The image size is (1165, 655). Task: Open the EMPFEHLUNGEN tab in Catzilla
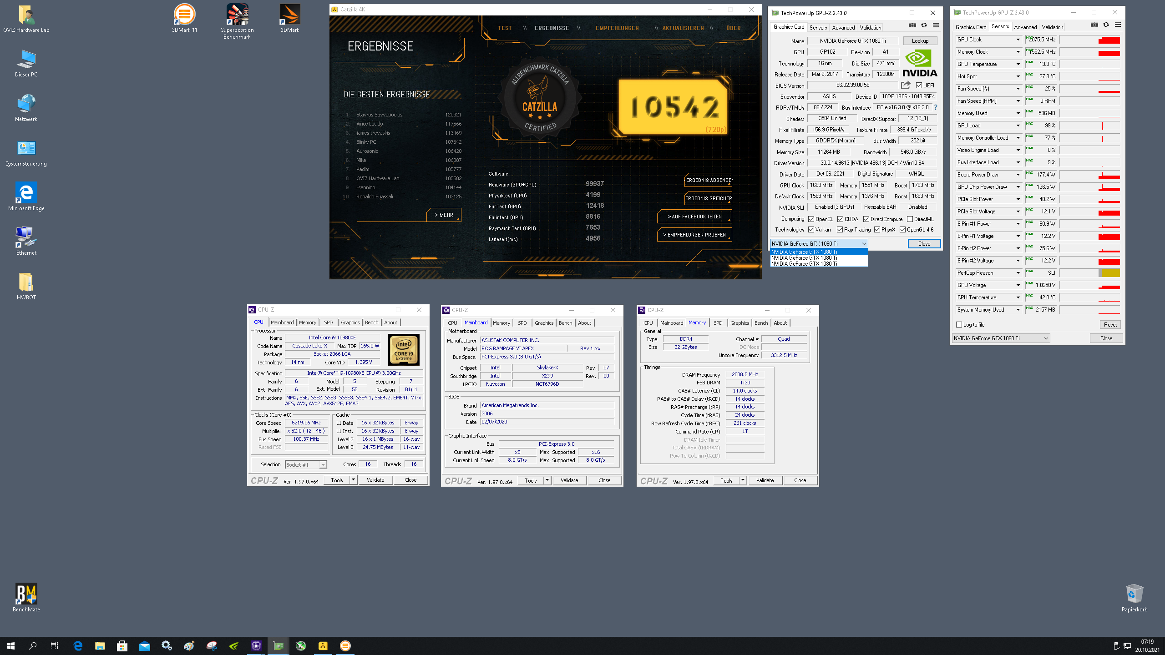(x=617, y=28)
